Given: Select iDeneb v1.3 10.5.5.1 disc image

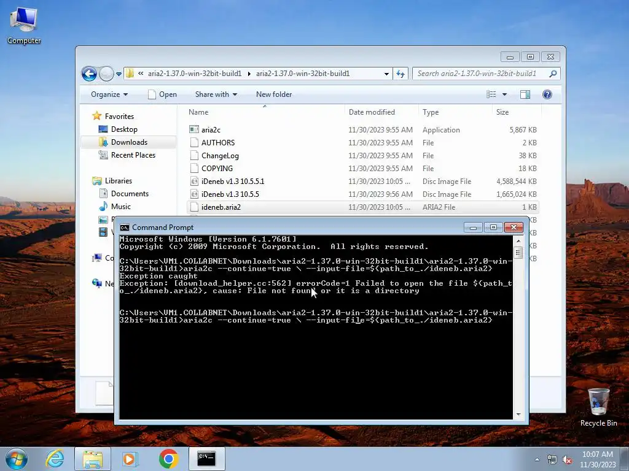Looking at the screenshot, I should tap(362, 182).
